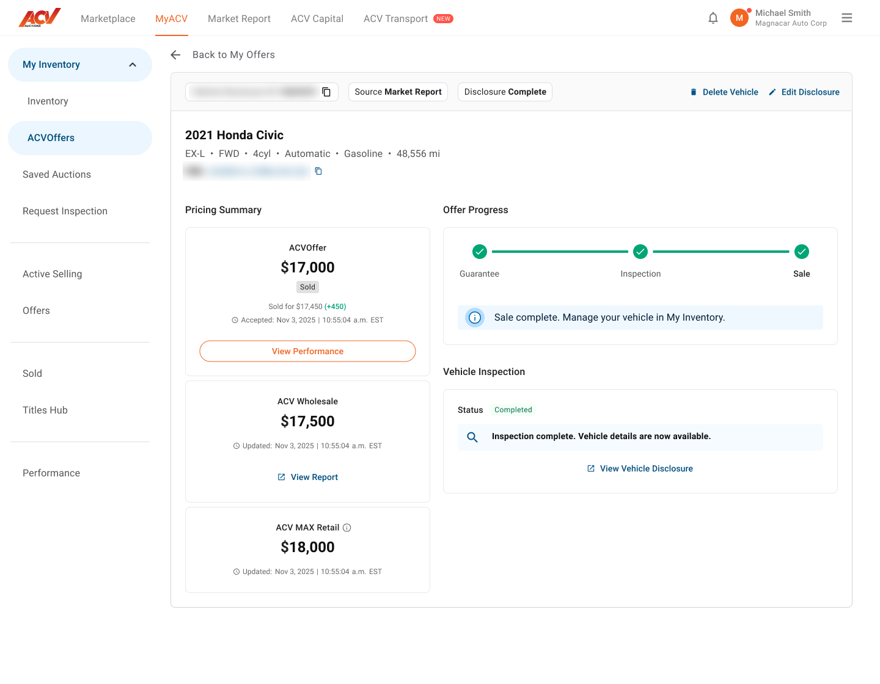Click the View Performance button
This screenshot has height=684, width=880.
pos(307,351)
